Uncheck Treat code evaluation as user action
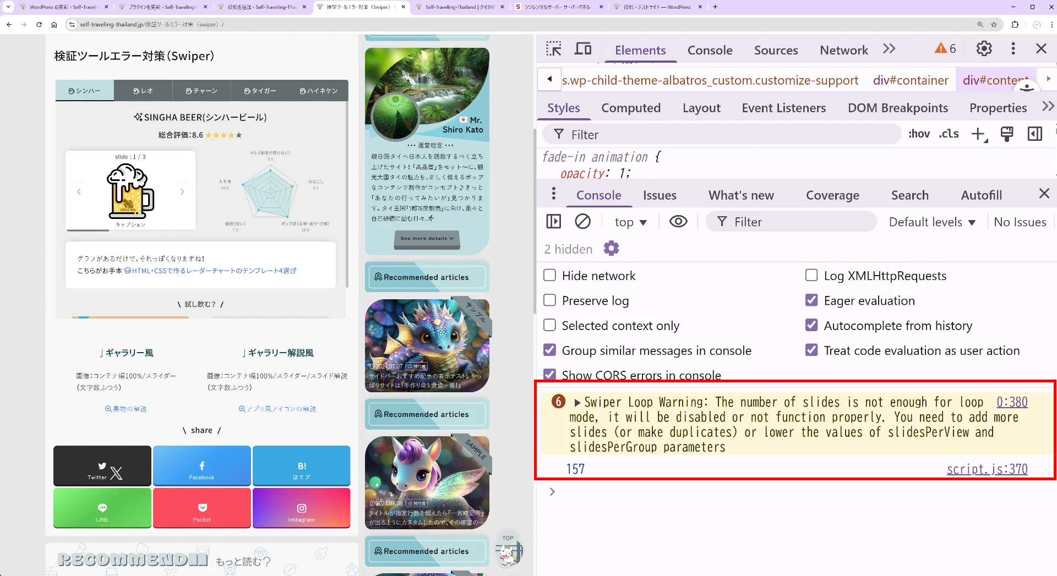1057x576 pixels. [811, 350]
